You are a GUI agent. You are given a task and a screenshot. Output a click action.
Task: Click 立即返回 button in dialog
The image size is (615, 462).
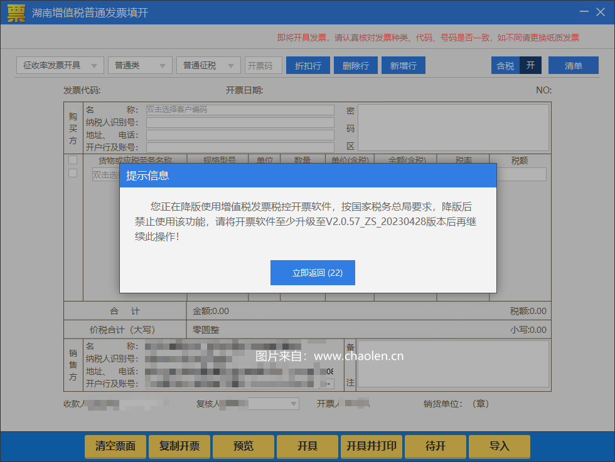pyautogui.click(x=313, y=273)
